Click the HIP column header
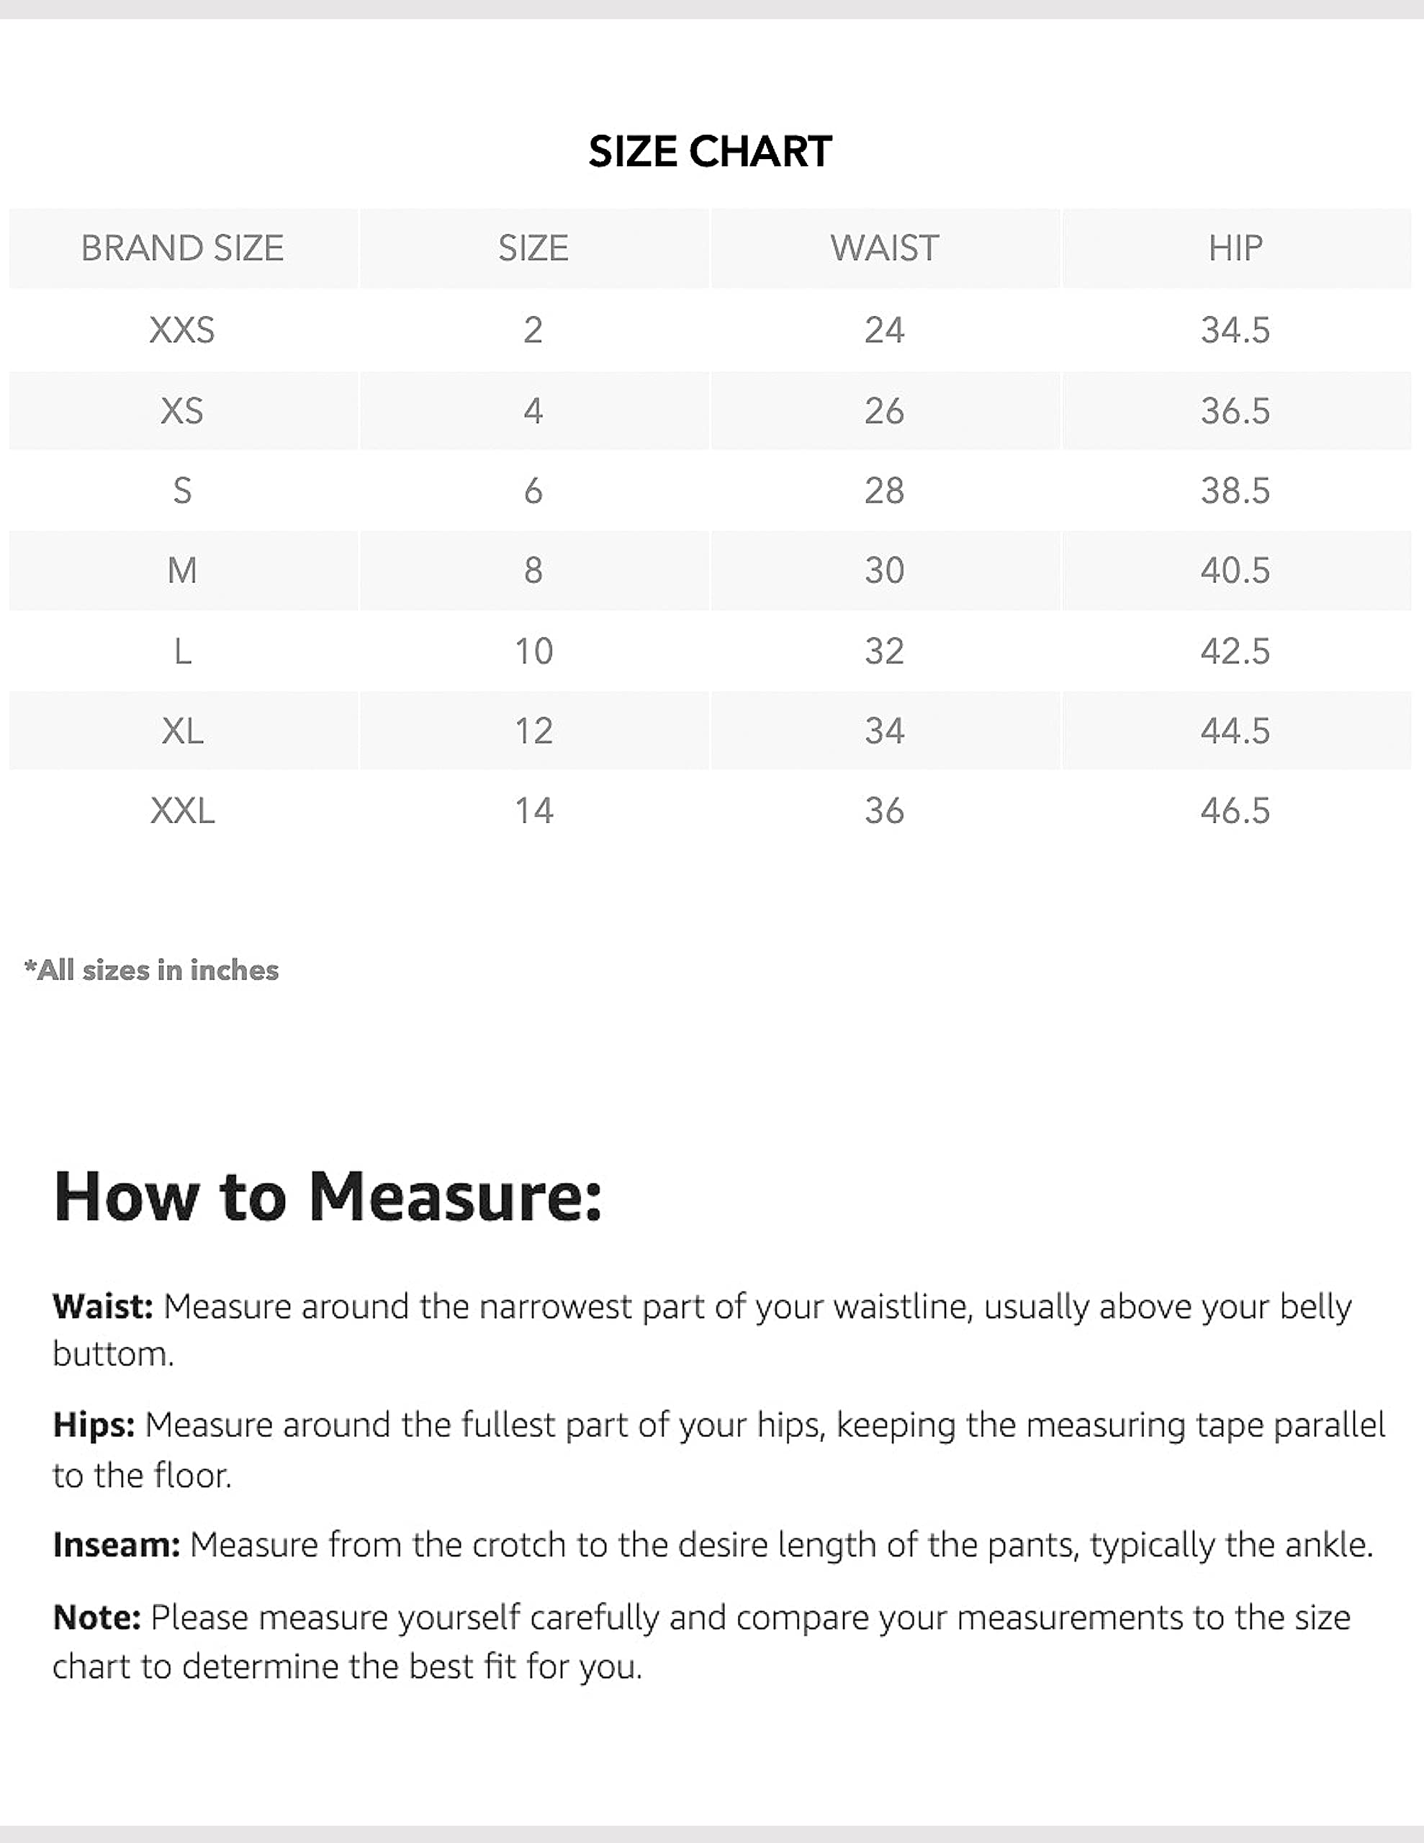 (x=1236, y=248)
